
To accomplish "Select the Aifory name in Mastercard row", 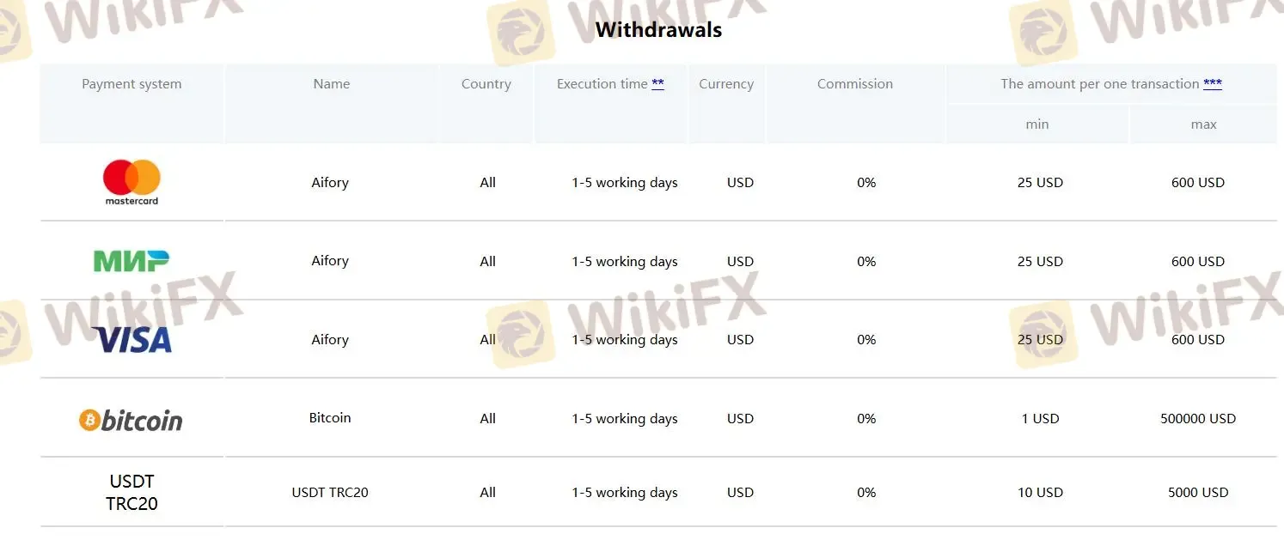I will 330,183.
